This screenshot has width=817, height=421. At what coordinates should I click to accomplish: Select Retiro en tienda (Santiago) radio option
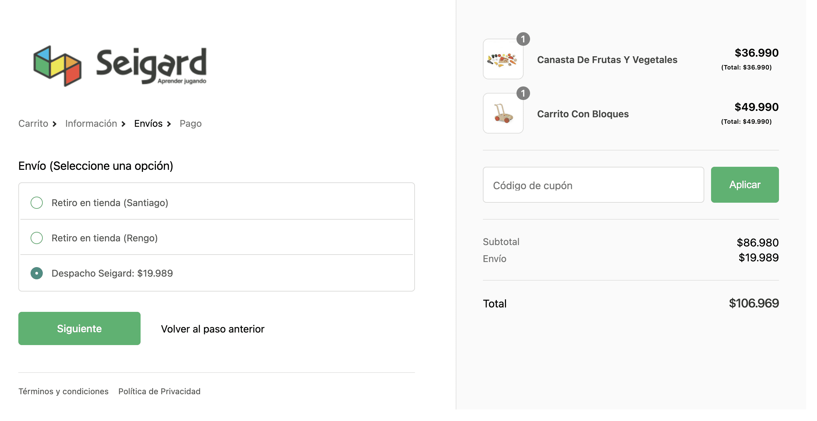pyautogui.click(x=37, y=203)
